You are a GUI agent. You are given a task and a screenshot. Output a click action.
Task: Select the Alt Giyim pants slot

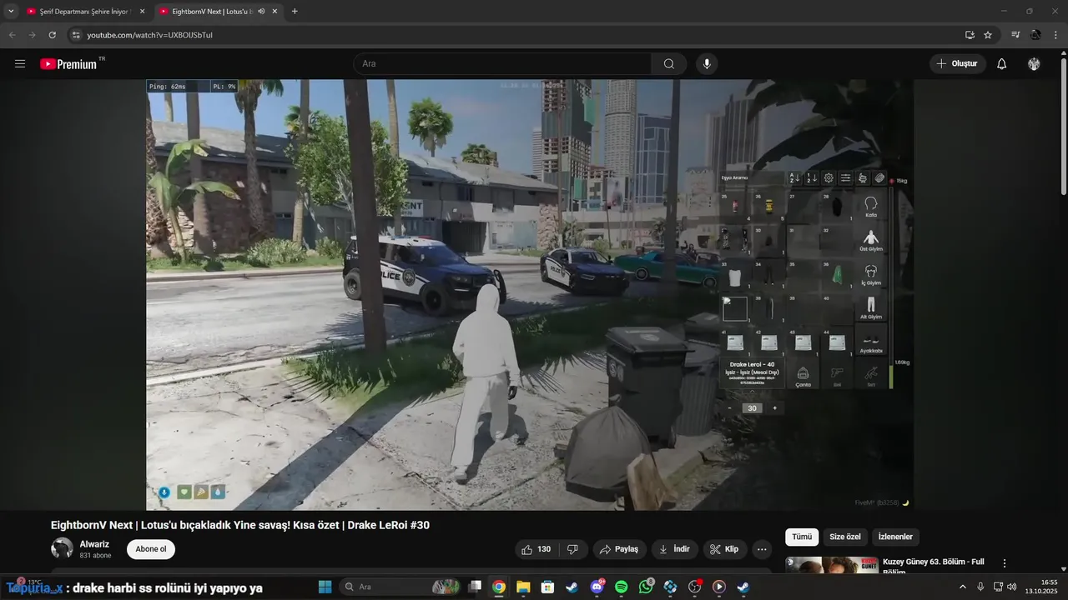pos(871,309)
